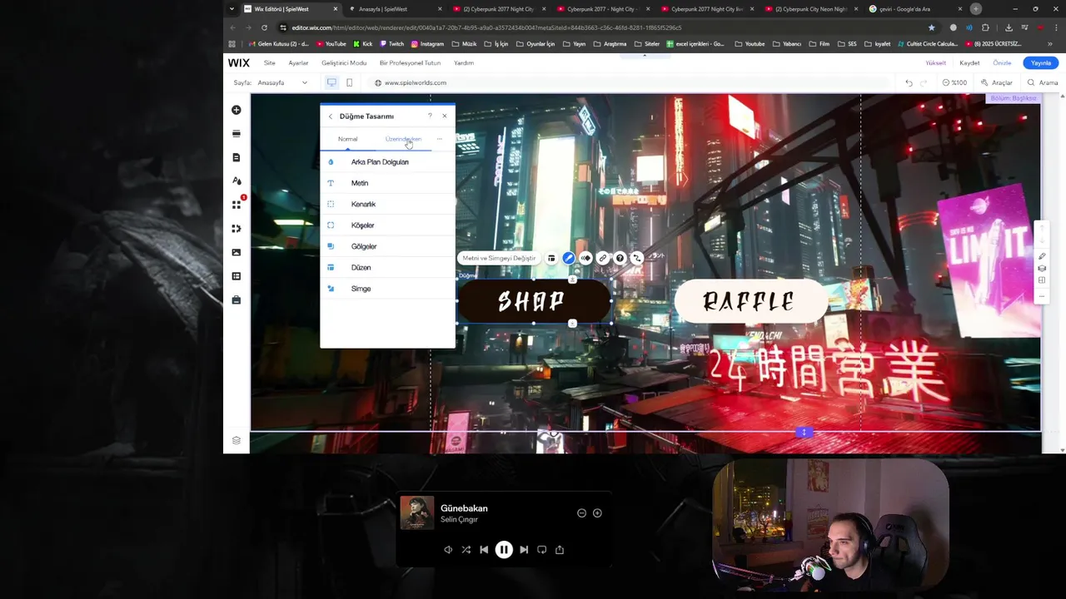This screenshot has height=599, width=1066.
Task: Select the Üzerindeyken hover state tab
Action: [x=403, y=139]
